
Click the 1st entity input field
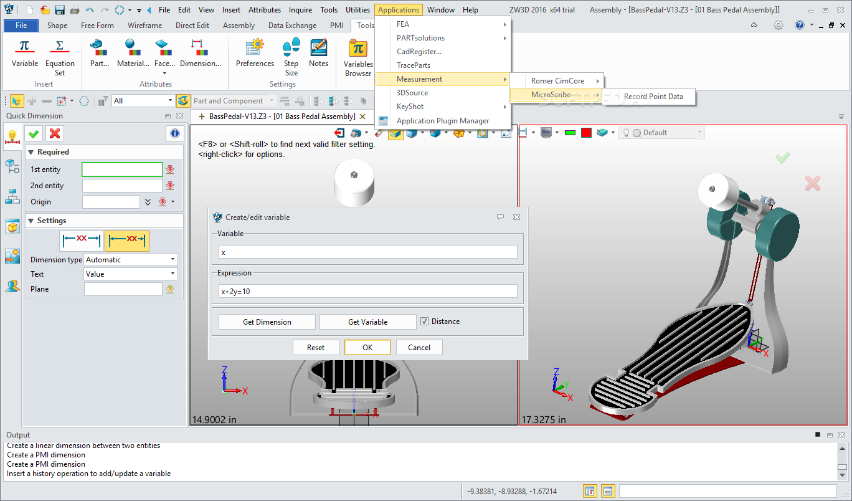click(x=122, y=169)
